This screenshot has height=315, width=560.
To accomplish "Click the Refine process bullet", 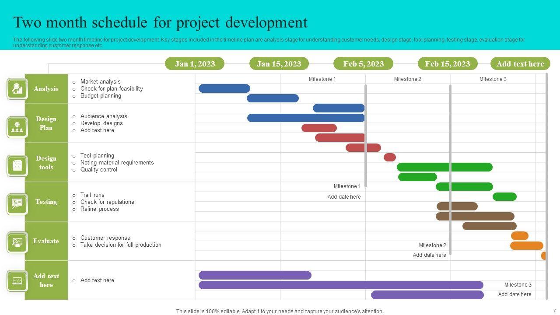I will click(x=99, y=209).
